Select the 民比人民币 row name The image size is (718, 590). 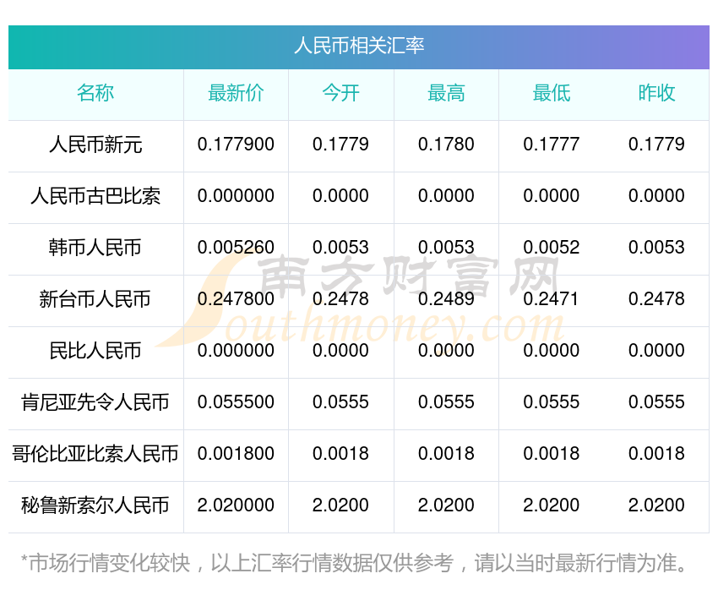(x=95, y=351)
